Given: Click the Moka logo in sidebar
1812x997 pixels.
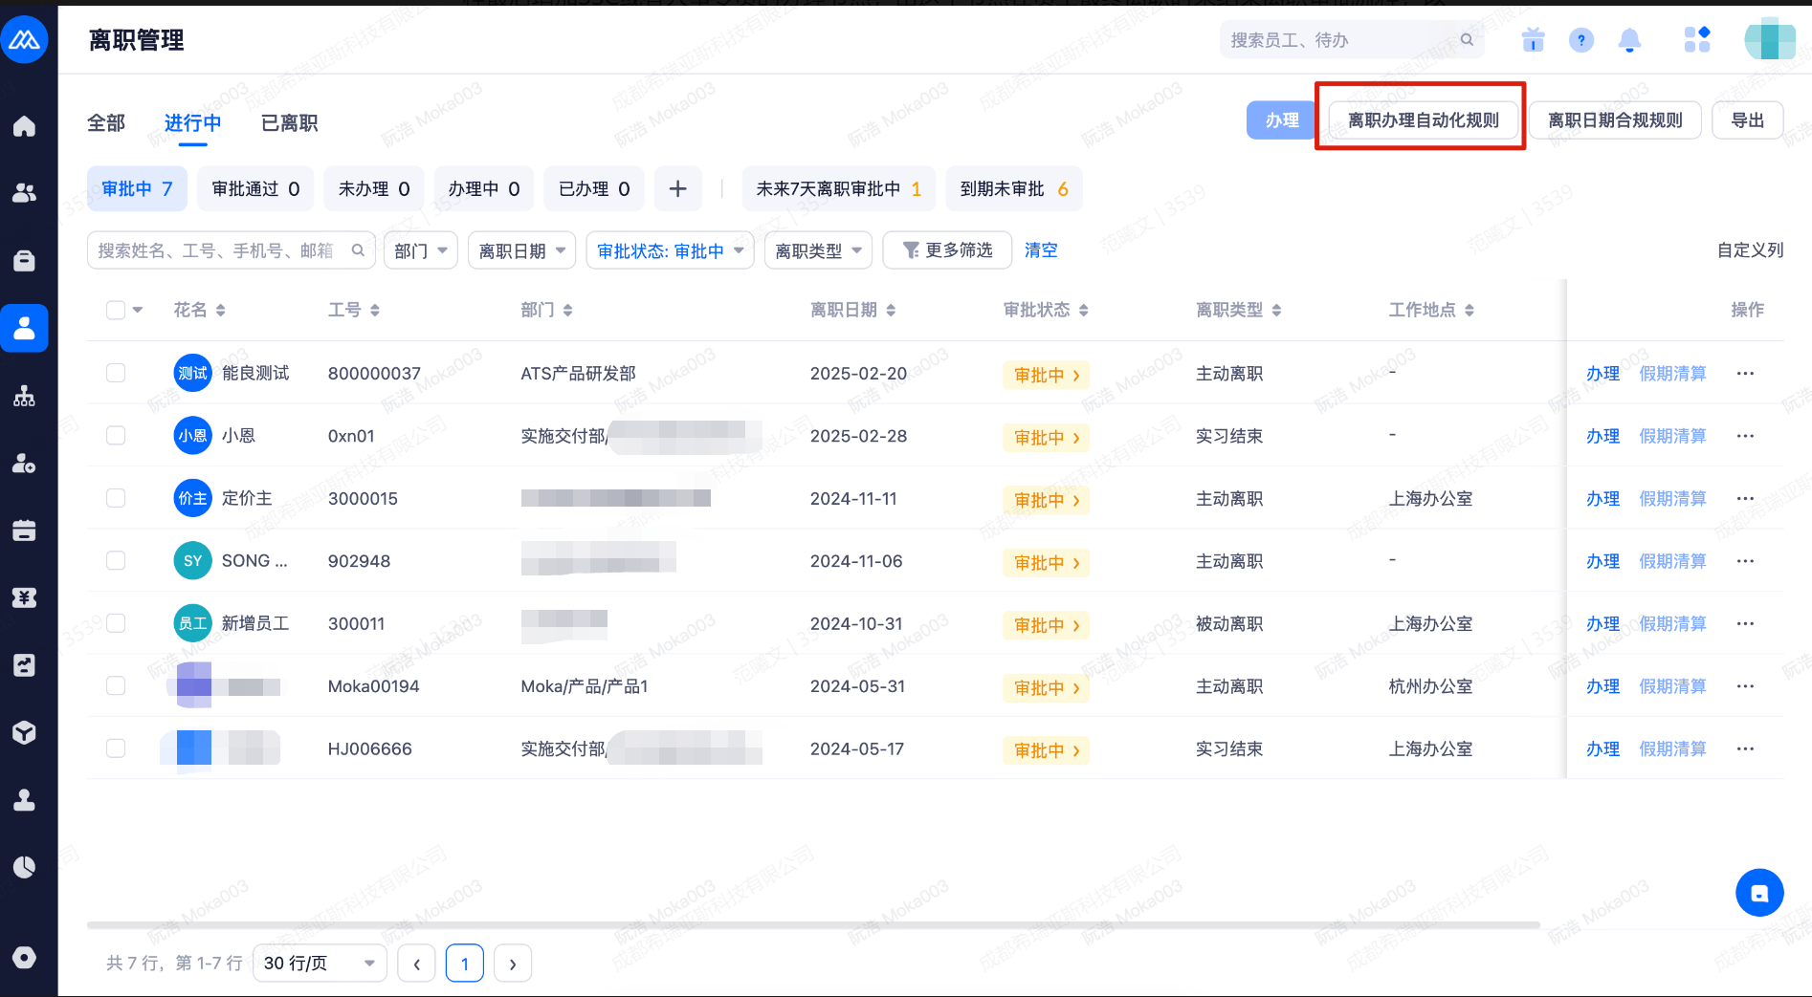Looking at the screenshot, I should (x=24, y=40).
